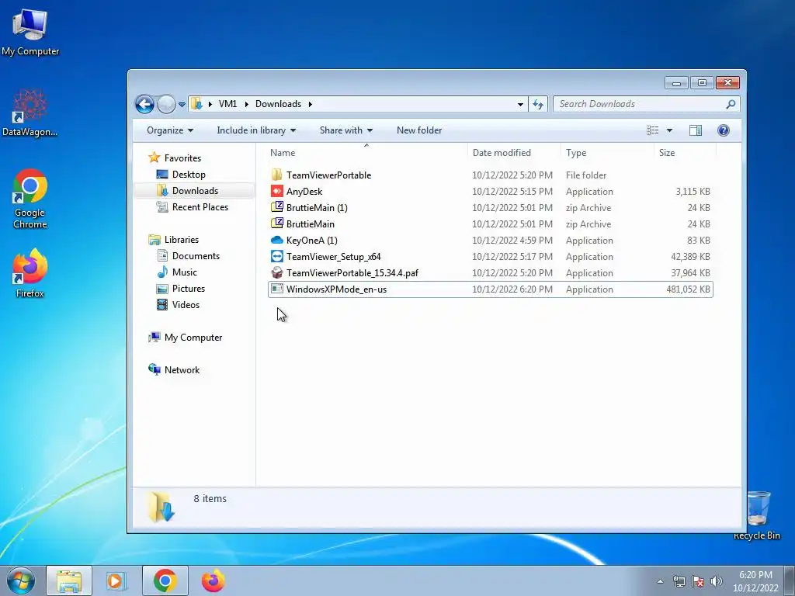Open Action Center flag tray icon
The image size is (795, 596).
(x=698, y=581)
